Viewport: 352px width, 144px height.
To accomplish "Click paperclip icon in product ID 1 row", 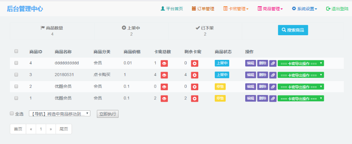I will [273, 98].
